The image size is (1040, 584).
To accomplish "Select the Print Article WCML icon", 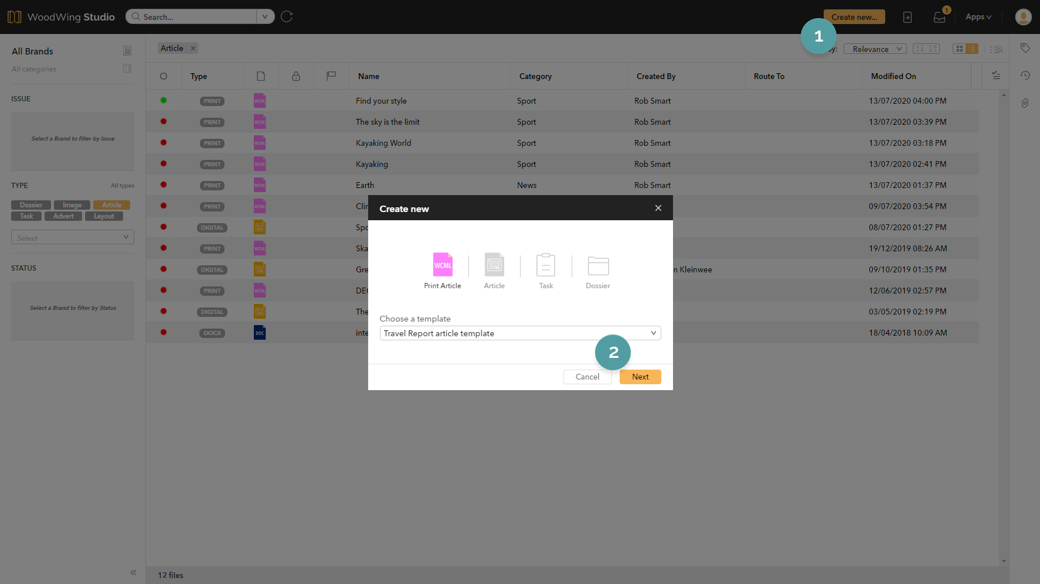I will (443, 265).
